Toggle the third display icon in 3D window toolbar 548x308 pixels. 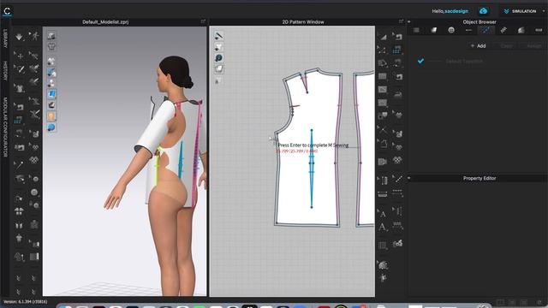(51, 62)
